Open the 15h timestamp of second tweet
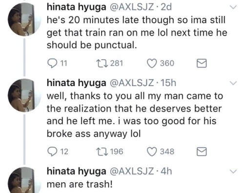244x193 pixels. point(168,83)
